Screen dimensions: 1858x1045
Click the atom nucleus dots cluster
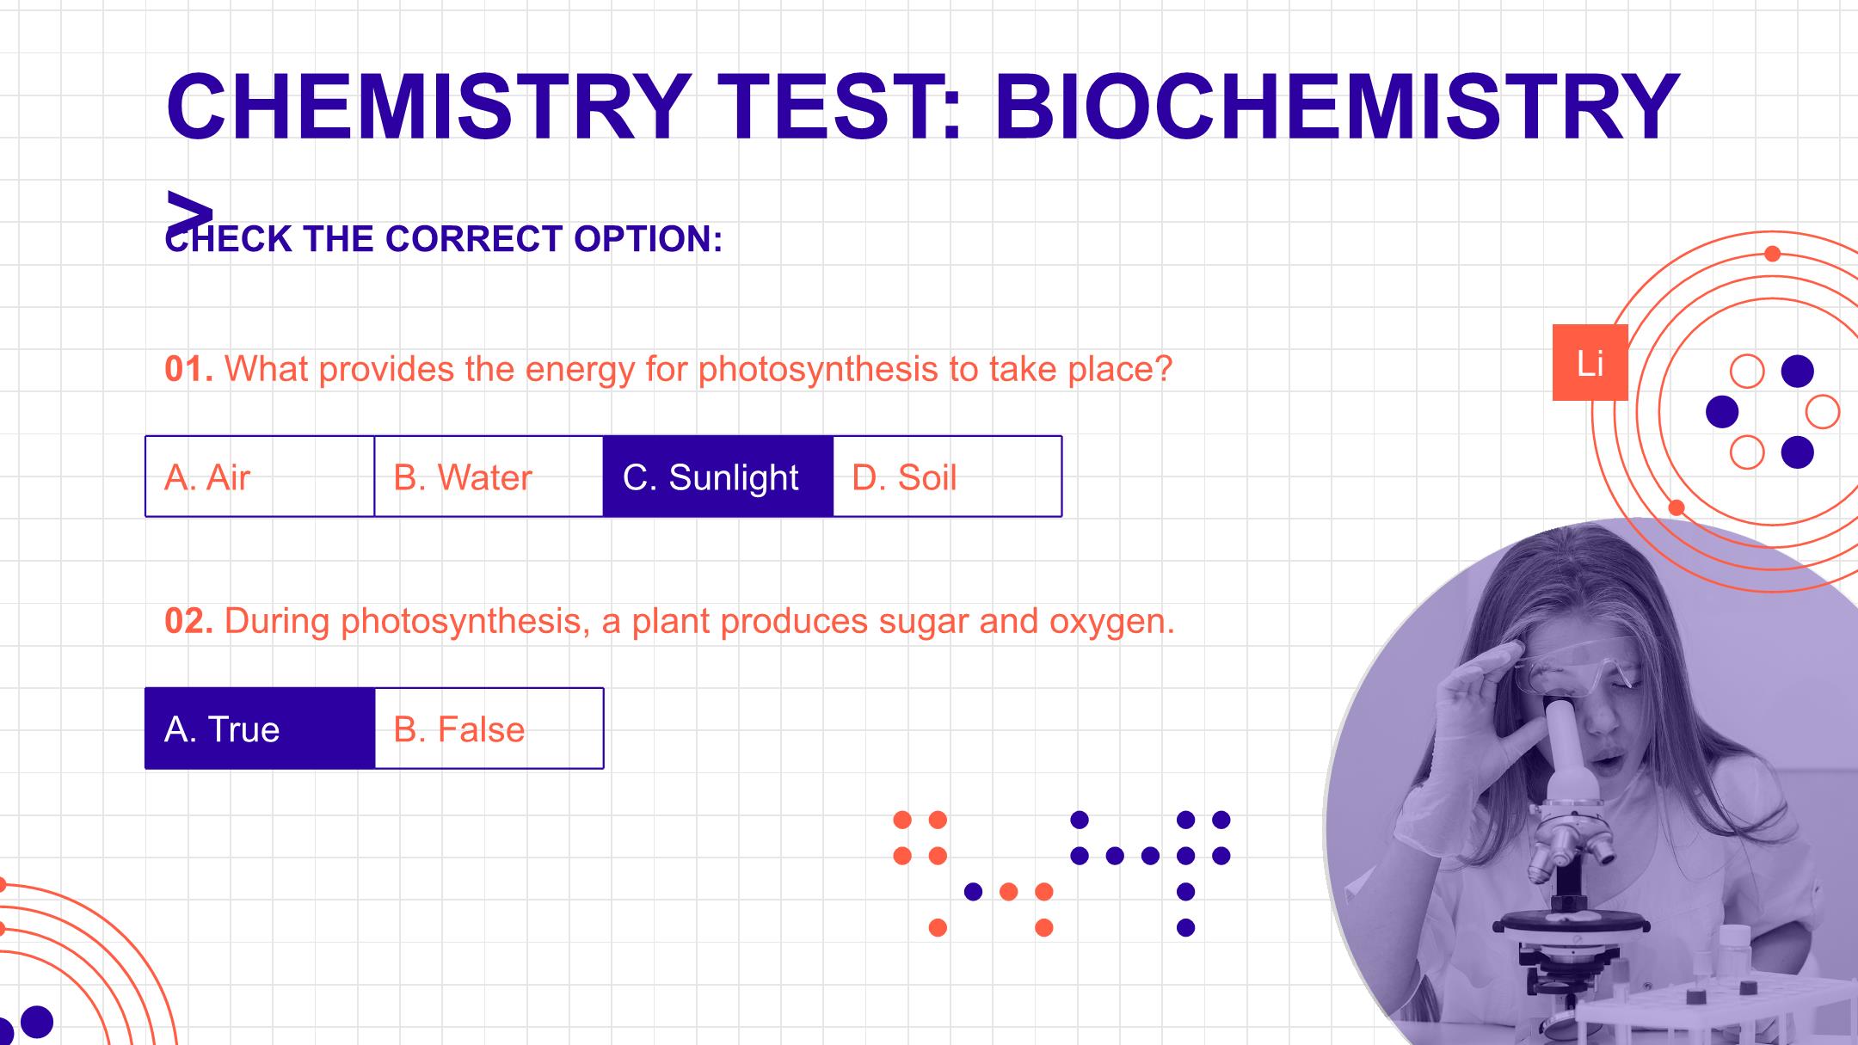click(x=1772, y=412)
